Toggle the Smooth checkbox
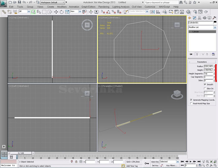The height and width of the screenshot is (168, 218). pyautogui.click(x=205, y=84)
